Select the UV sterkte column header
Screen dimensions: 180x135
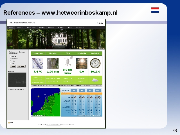82,53
